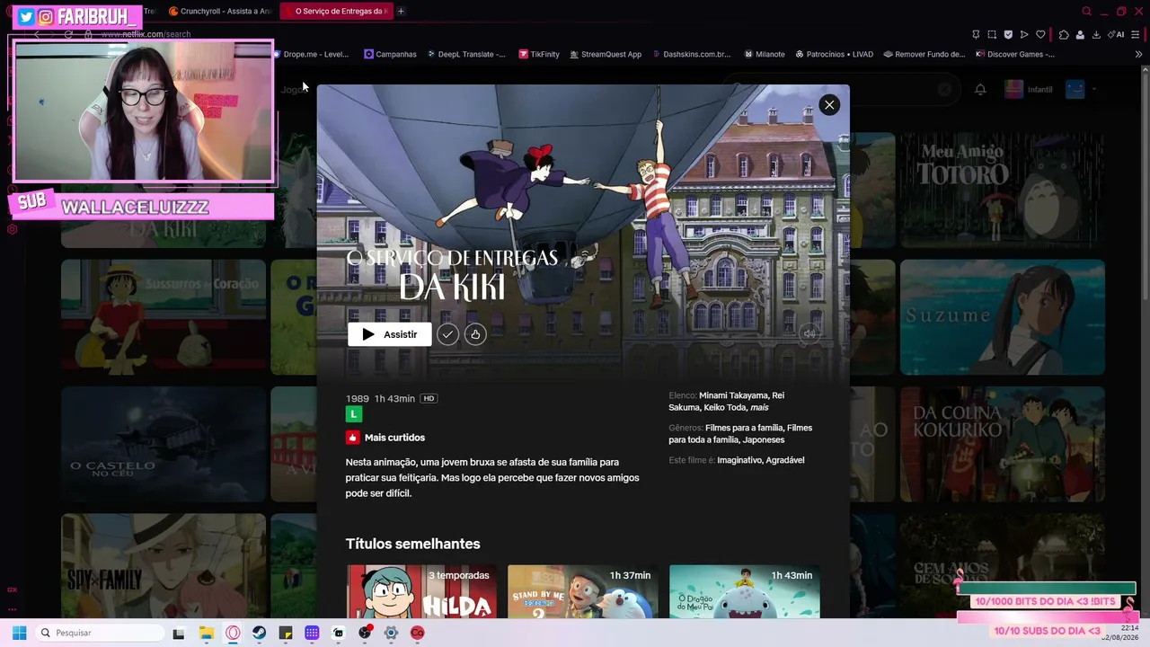Open the O Castelo no Céu thumbnail
Screen dimensions: 1150x647
click(x=164, y=444)
